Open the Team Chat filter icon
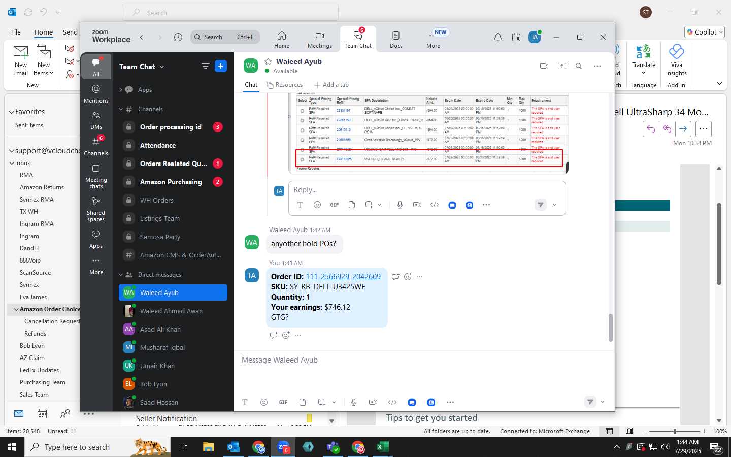The width and height of the screenshot is (731, 457). pyautogui.click(x=206, y=66)
